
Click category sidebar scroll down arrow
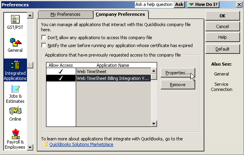(30, 147)
